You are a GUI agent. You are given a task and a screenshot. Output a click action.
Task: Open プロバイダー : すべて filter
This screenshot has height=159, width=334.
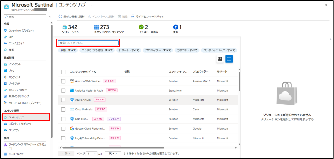tap(158, 50)
